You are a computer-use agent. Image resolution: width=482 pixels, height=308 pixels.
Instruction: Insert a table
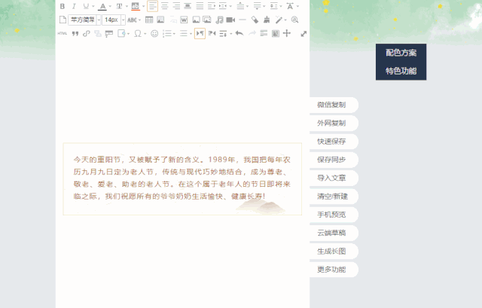pyautogui.click(x=149, y=20)
